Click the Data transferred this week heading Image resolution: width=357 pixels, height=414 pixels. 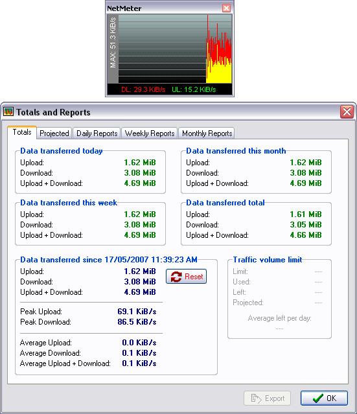(69, 203)
